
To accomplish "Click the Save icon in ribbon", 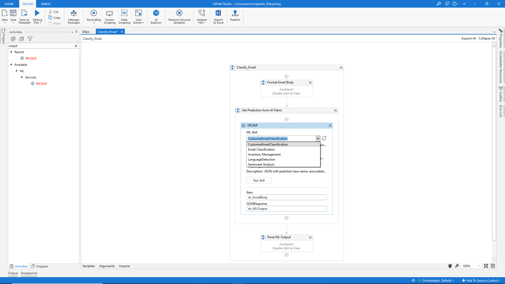I will (x=13, y=13).
